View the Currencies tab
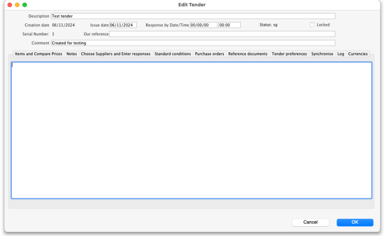The height and width of the screenshot is (236, 385). click(358, 54)
